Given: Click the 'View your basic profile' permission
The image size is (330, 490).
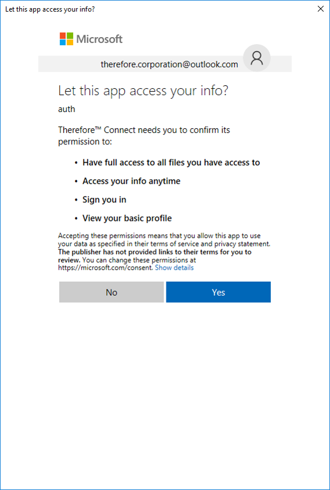Looking at the screenshot, I should 127,218.
